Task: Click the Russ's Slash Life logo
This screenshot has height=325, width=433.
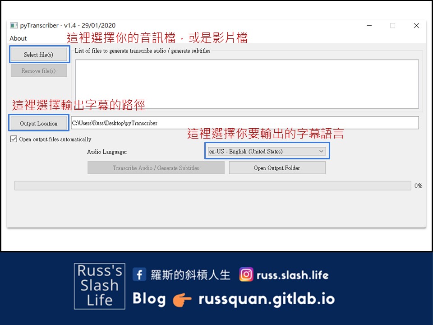Action: (x=100, y=286)
